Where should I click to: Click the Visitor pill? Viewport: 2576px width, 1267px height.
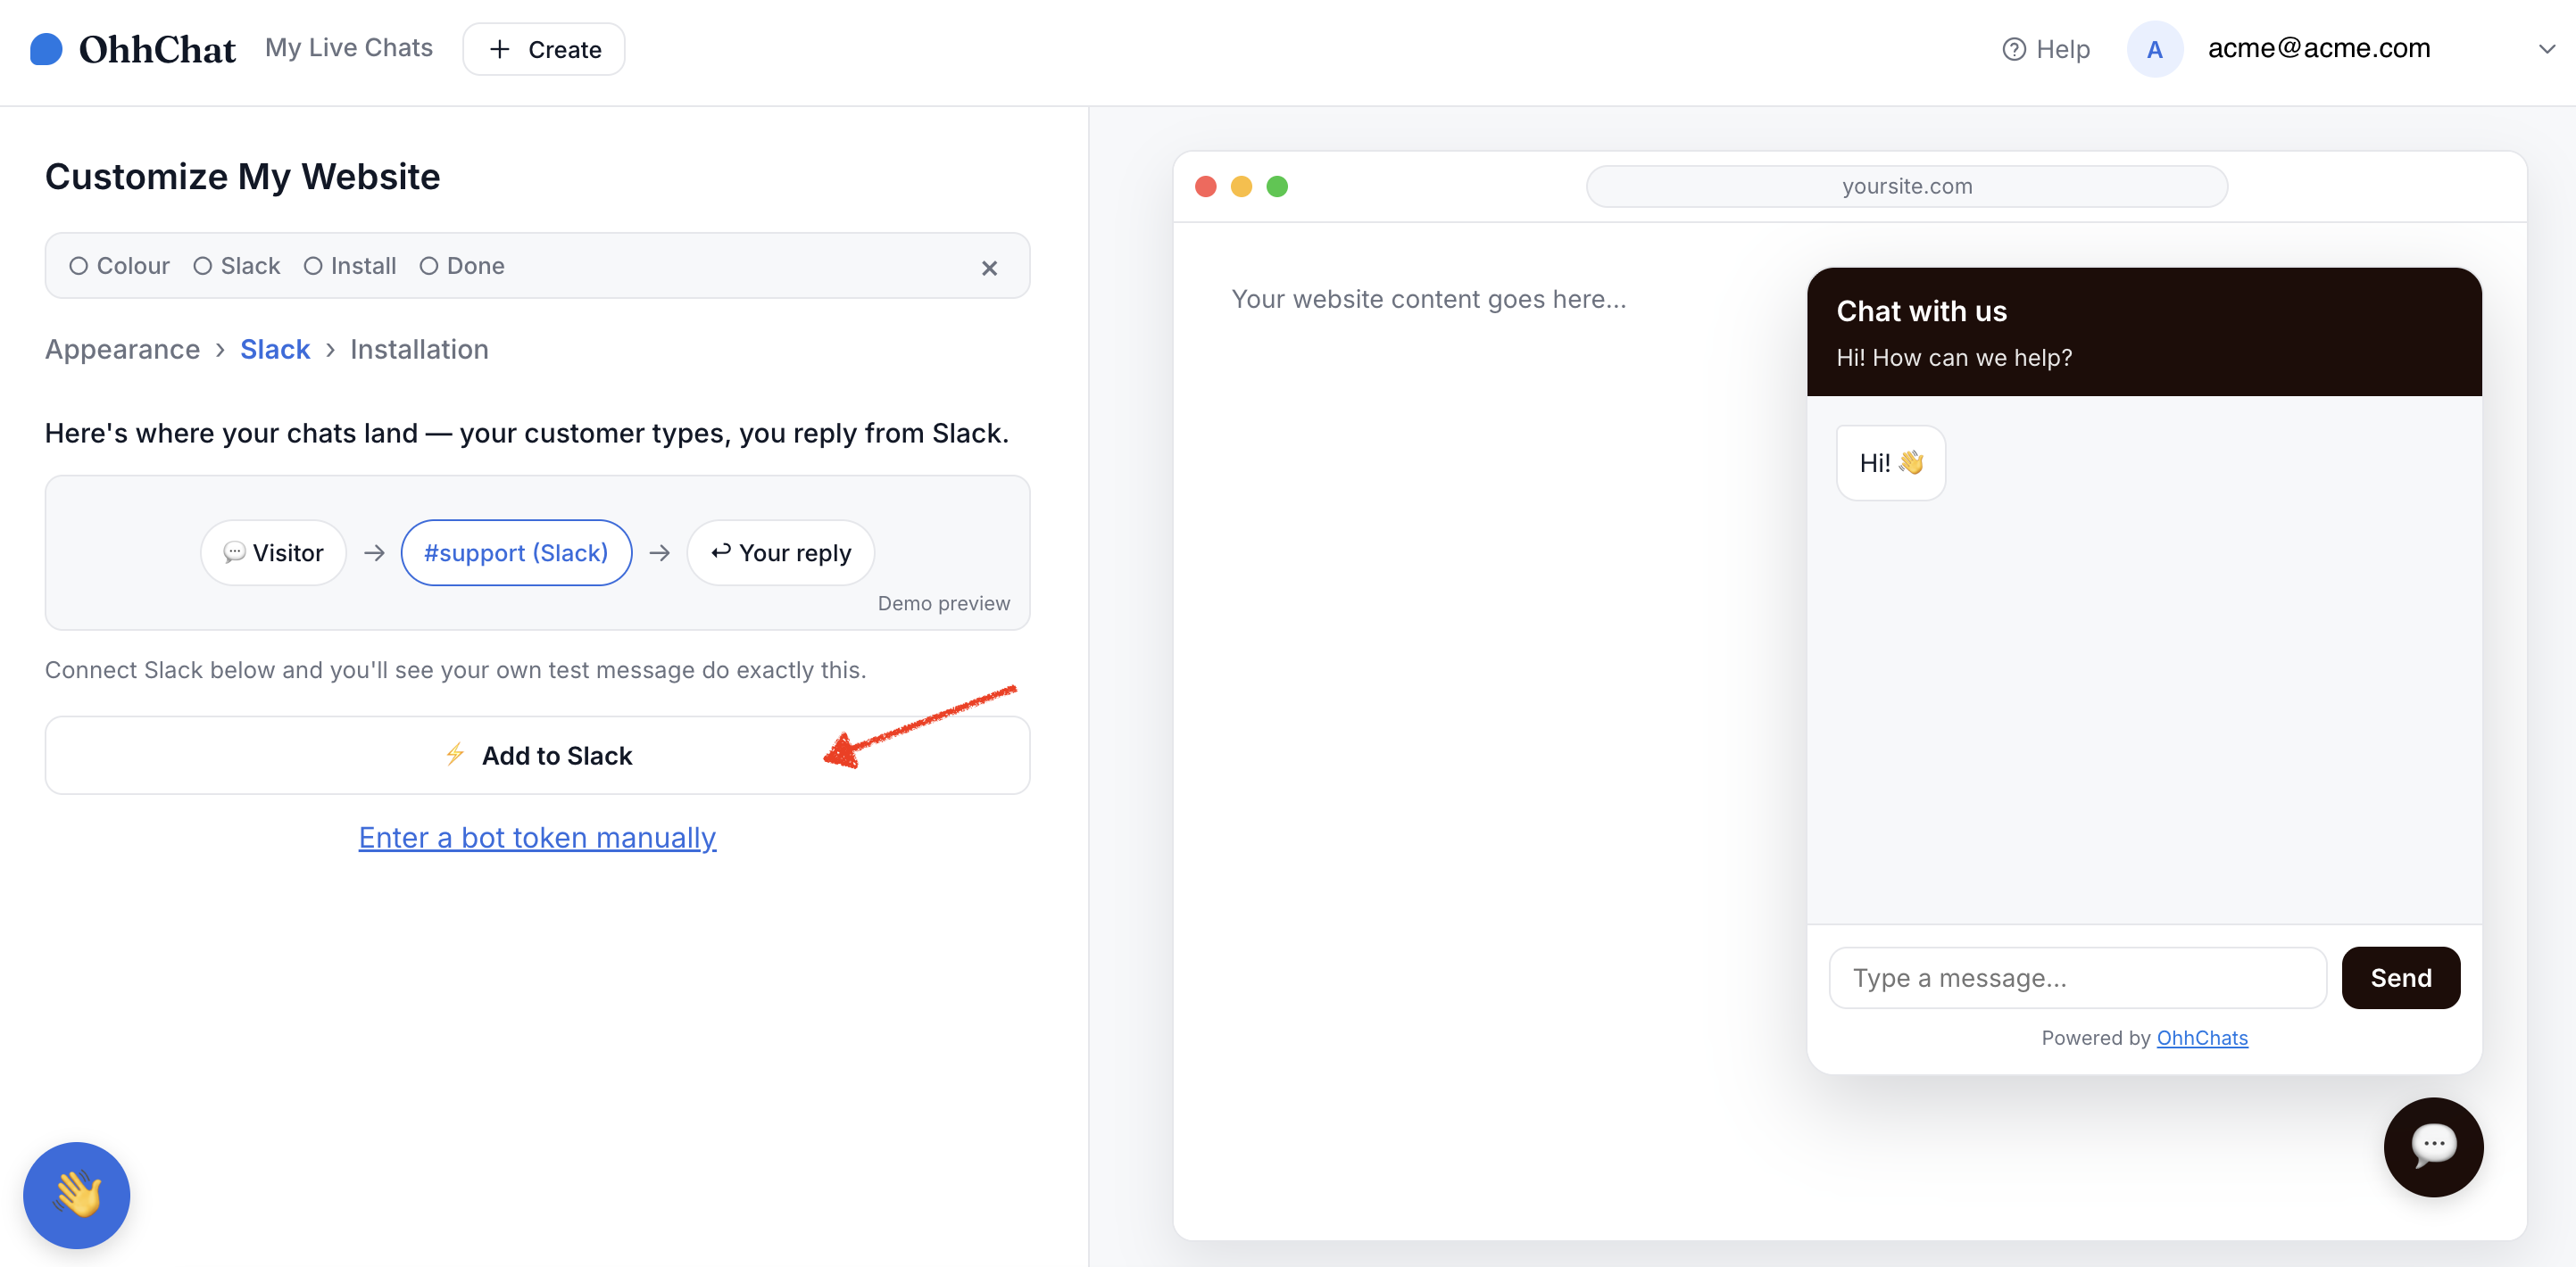pos(273,552)
